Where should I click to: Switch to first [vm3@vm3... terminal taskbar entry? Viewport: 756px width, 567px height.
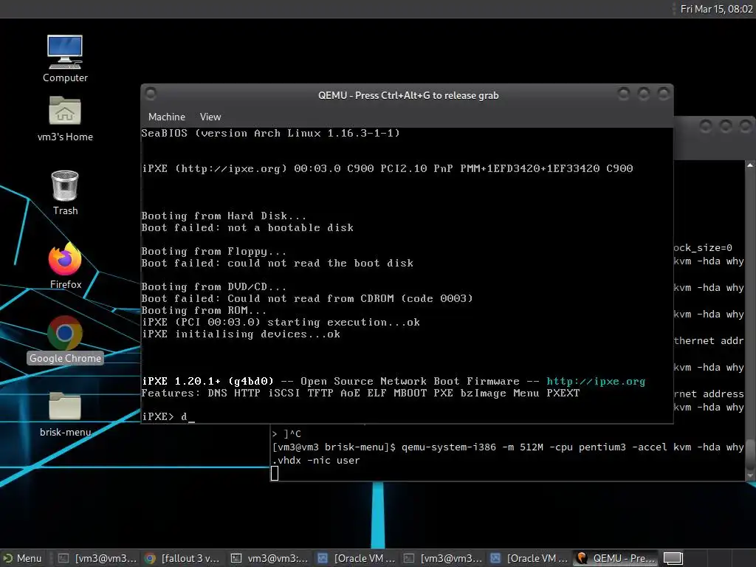97,558
